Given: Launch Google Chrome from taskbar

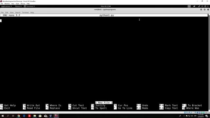Looking at the screenshot, I should pyautogui.click(x=19, y=116).
